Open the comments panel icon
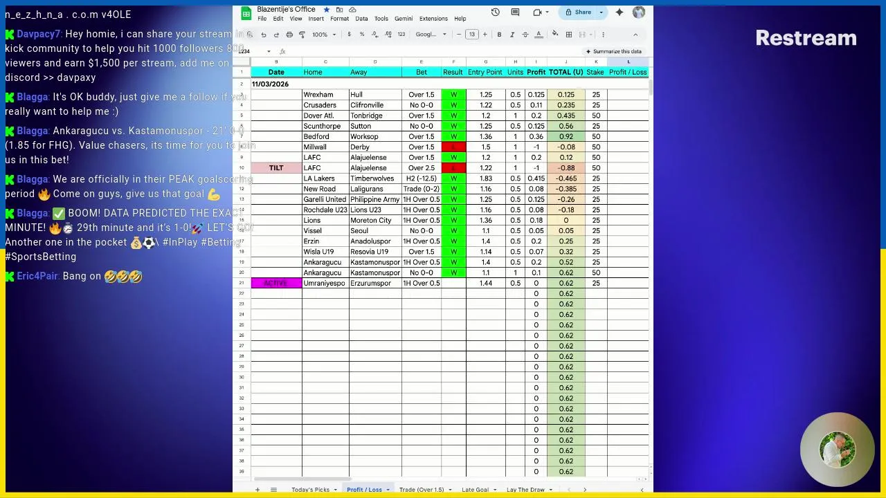The height and width of the screenshot is (498, 886). 515,12
